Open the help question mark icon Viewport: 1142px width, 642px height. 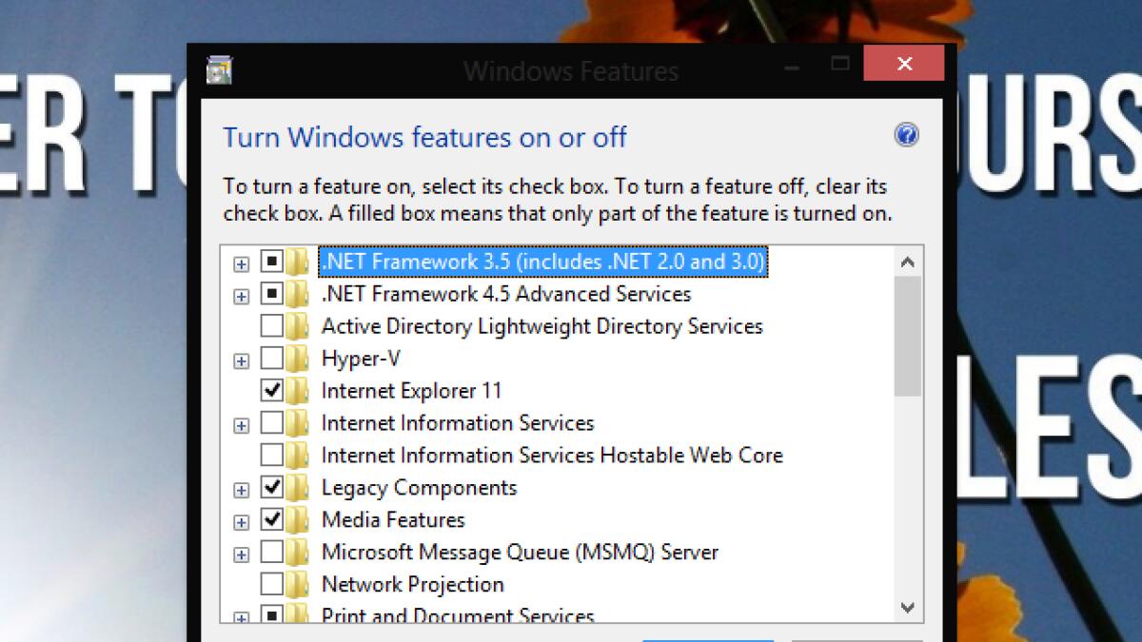point(906,136)
